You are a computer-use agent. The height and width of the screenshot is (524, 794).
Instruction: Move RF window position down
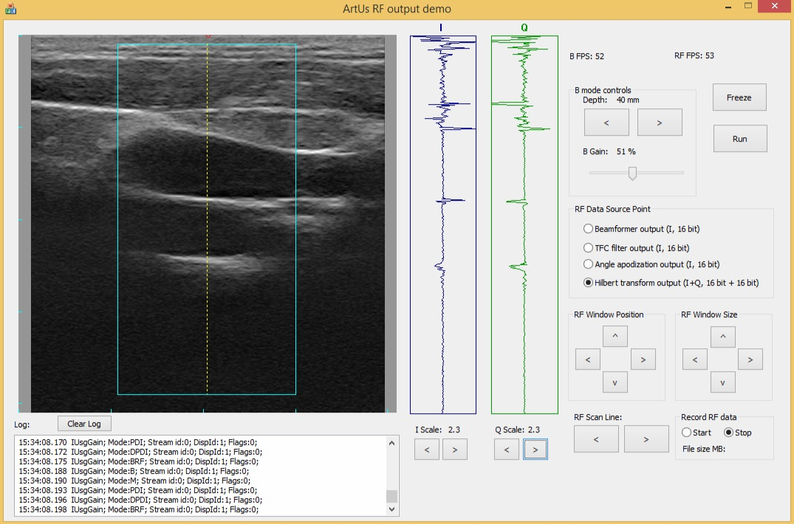[615, 382]
